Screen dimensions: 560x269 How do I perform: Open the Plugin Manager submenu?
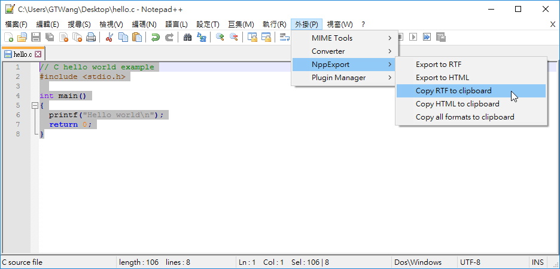tap(345, 78)
